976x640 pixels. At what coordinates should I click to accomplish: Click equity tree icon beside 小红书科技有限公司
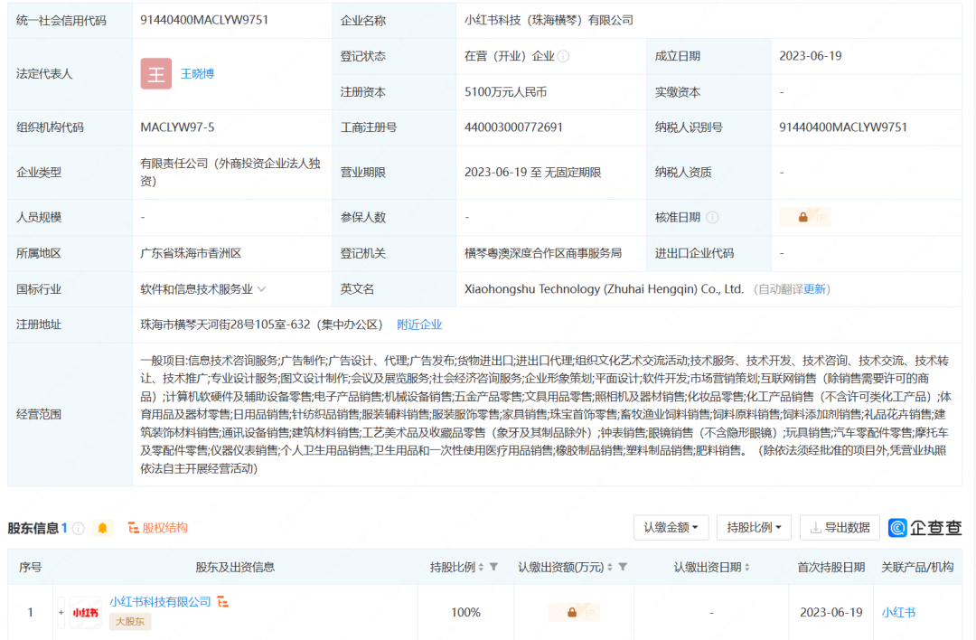point(223,602)
